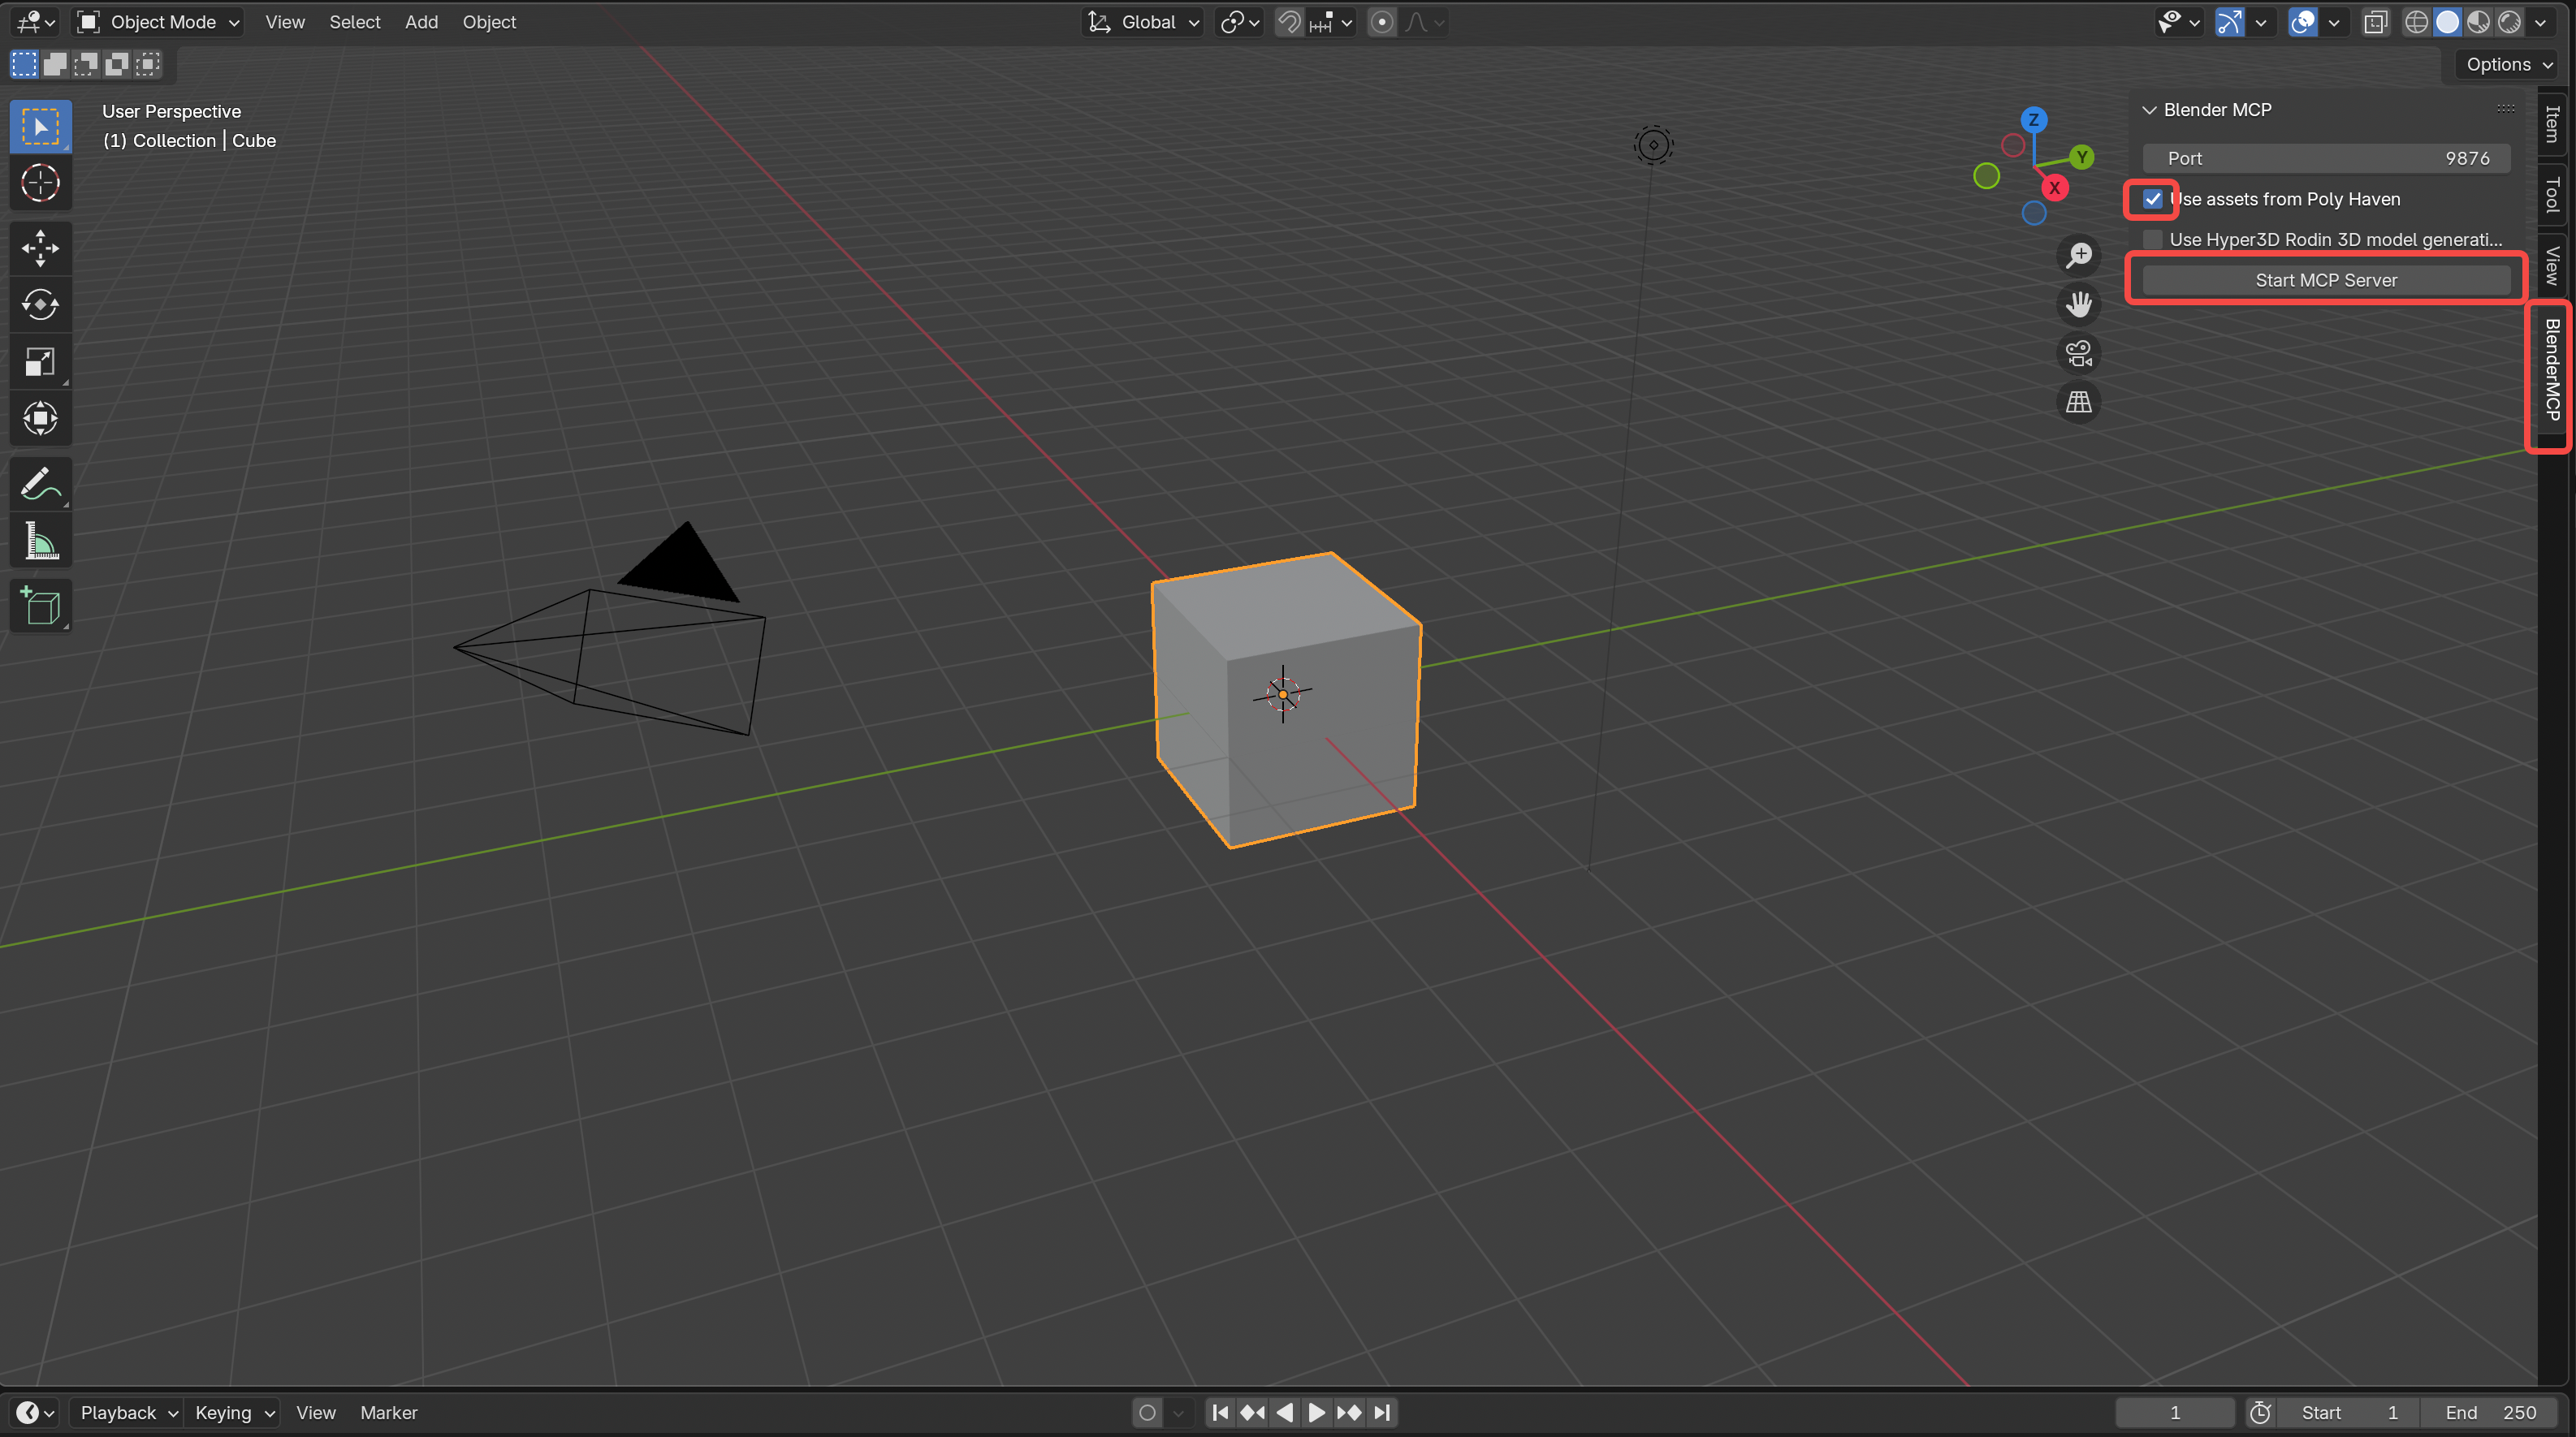This screenshot has height=1437, width=2576.
Task: Click the Add Cube tool
Action: click(40, 606)
